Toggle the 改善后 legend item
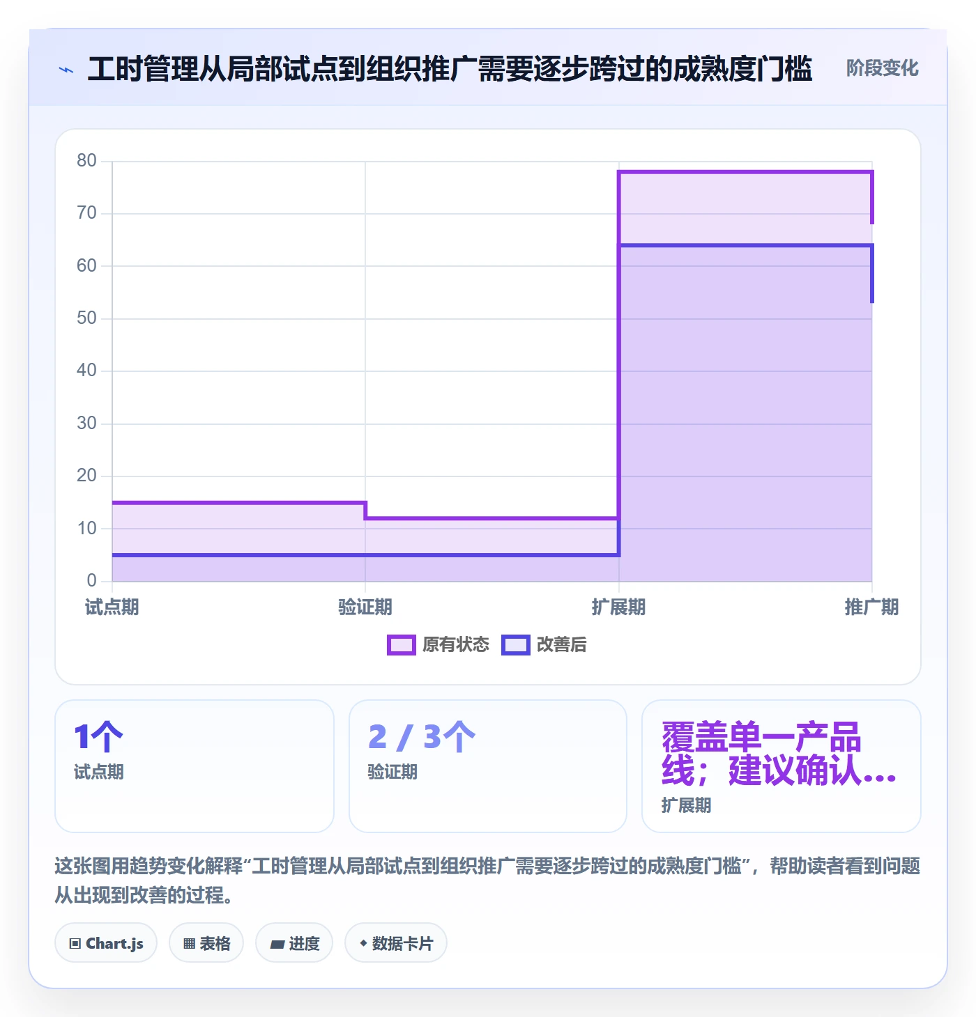 click(x=544, y=645)
